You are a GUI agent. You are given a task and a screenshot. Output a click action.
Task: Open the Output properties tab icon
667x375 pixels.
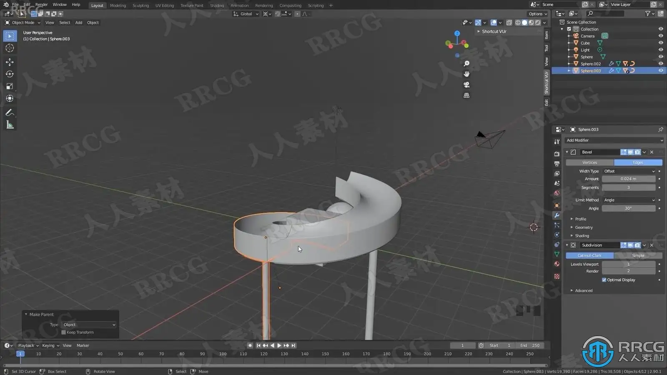point(557,164)
